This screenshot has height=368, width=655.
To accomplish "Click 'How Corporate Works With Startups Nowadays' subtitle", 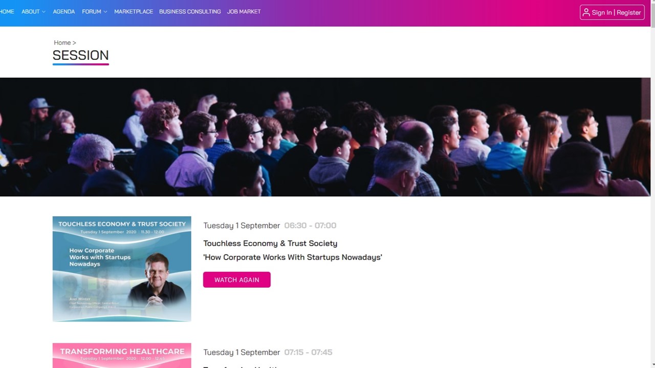I will tap(293, 257).
